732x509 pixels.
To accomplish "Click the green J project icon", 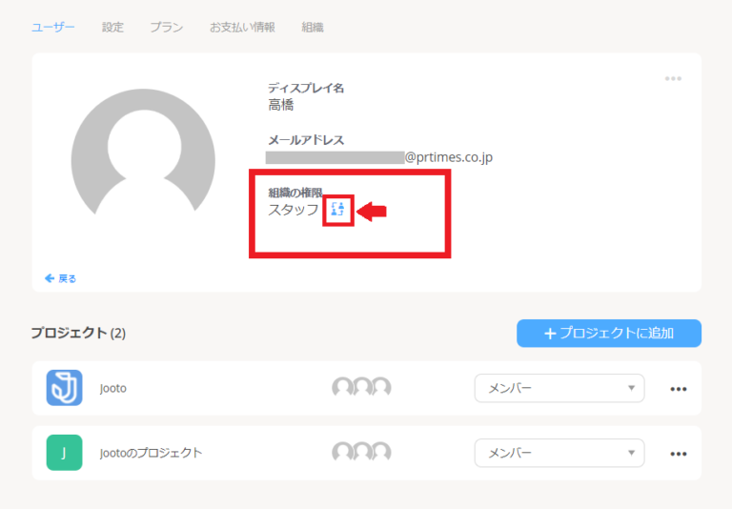I will coord(65,453).
